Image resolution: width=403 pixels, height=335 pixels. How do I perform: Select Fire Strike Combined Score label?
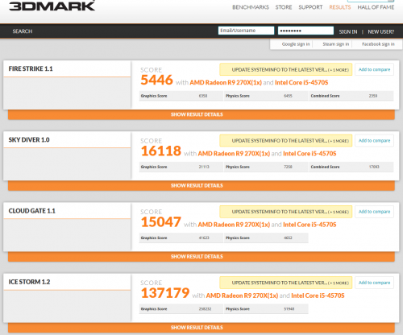(325, 96)
